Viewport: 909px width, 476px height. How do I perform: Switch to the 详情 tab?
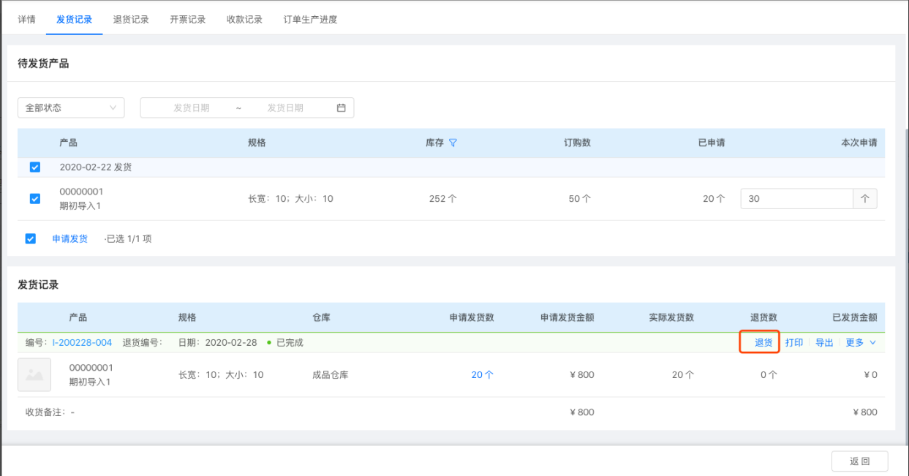(26, 20)
